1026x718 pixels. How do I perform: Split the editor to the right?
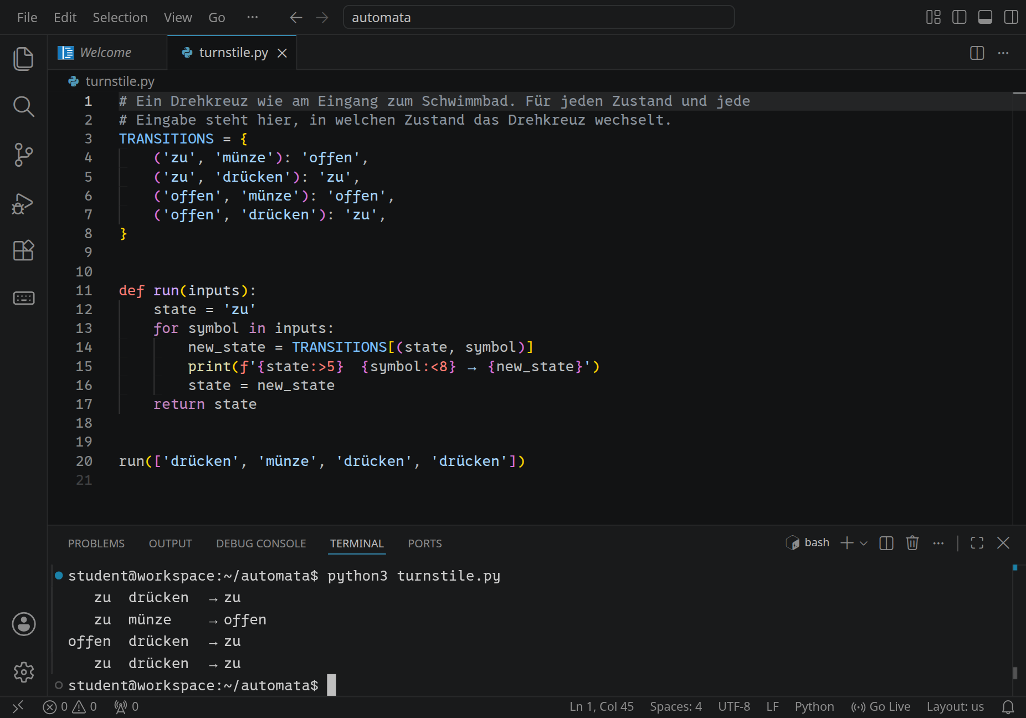pyautogui.click(x=977, y=53)
